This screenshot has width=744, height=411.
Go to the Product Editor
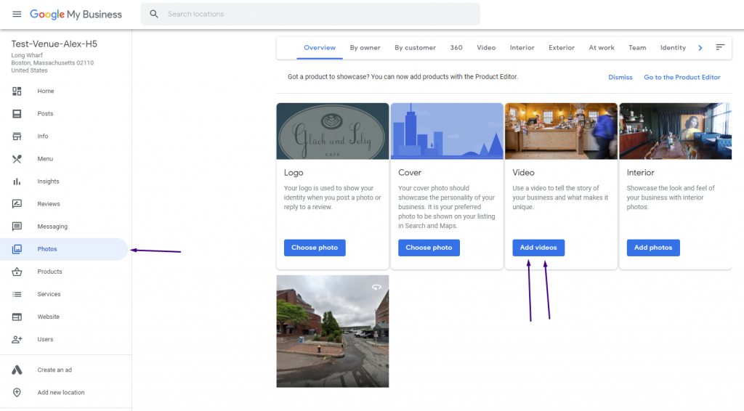point(682,77)
